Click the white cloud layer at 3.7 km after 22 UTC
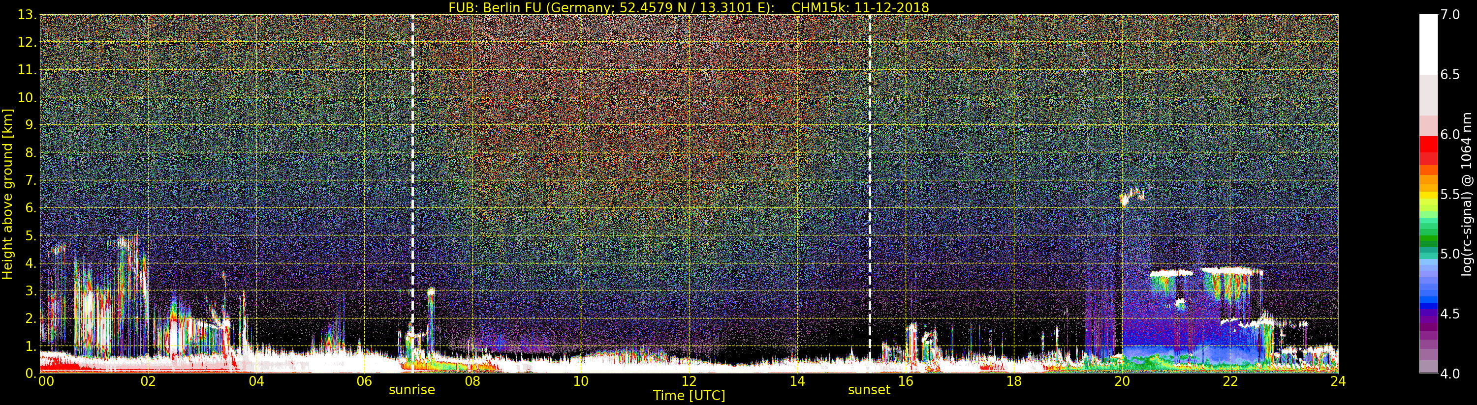This screenshot has width=1477, height=405. tap(1231, 271)
